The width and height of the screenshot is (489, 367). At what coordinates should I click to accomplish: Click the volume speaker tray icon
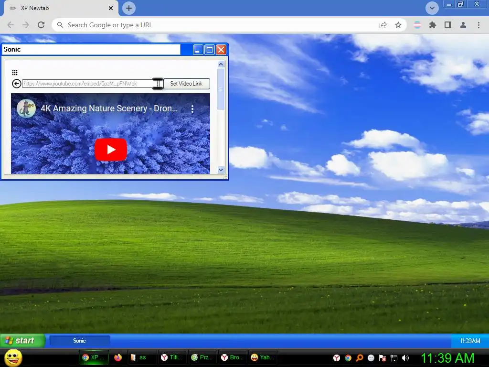pyautogui.click(x=405, y=358)
